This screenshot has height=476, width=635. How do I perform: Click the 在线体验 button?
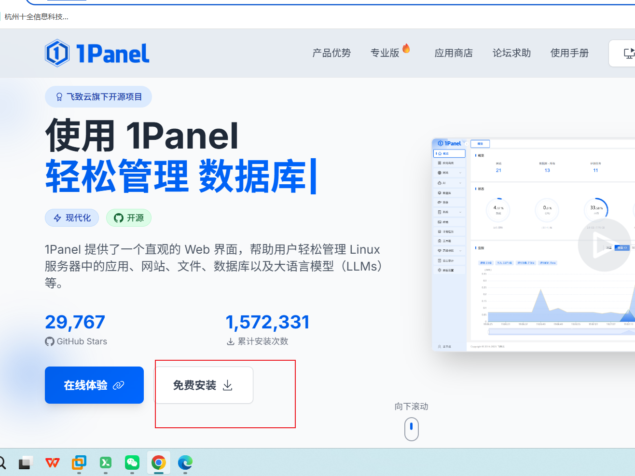94,385
